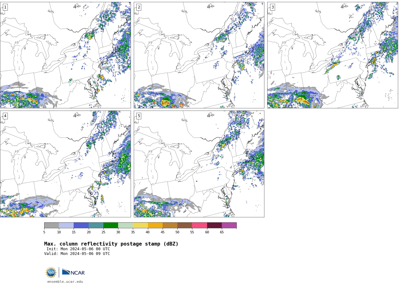Click the panel number label '3'
Image resolution: width=401 pixels, height=285 pixels.
tap(272, 7)
